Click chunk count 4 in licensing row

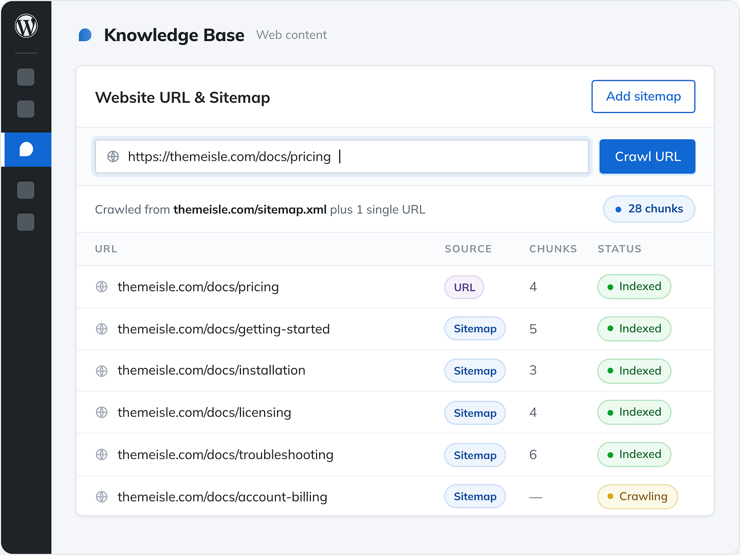(533, 412)
